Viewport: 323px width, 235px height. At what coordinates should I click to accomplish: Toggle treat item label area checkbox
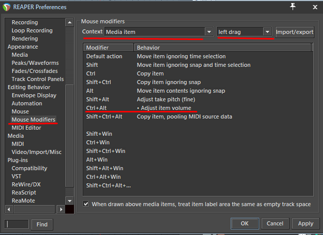pos(86,204)
